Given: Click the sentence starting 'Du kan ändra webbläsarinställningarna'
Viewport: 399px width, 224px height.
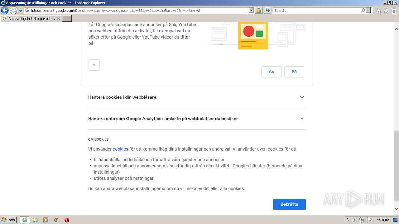Looking at the screenshot, I should (x=166, y=189).
